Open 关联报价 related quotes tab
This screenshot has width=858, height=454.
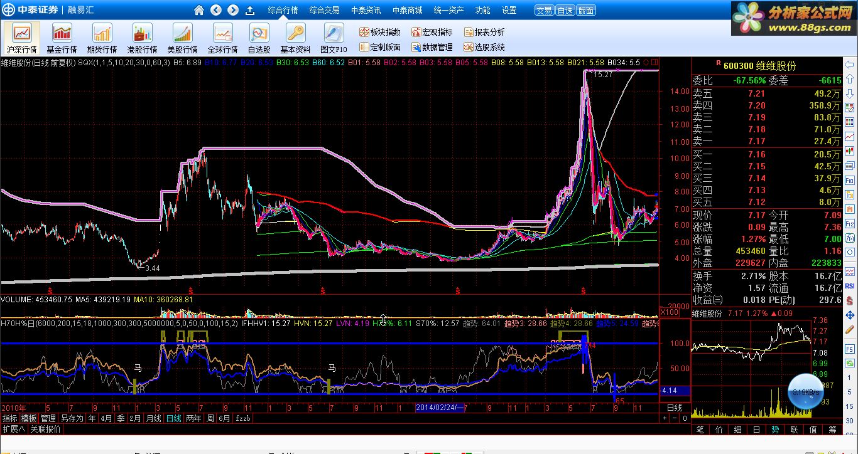coord(46,430)
